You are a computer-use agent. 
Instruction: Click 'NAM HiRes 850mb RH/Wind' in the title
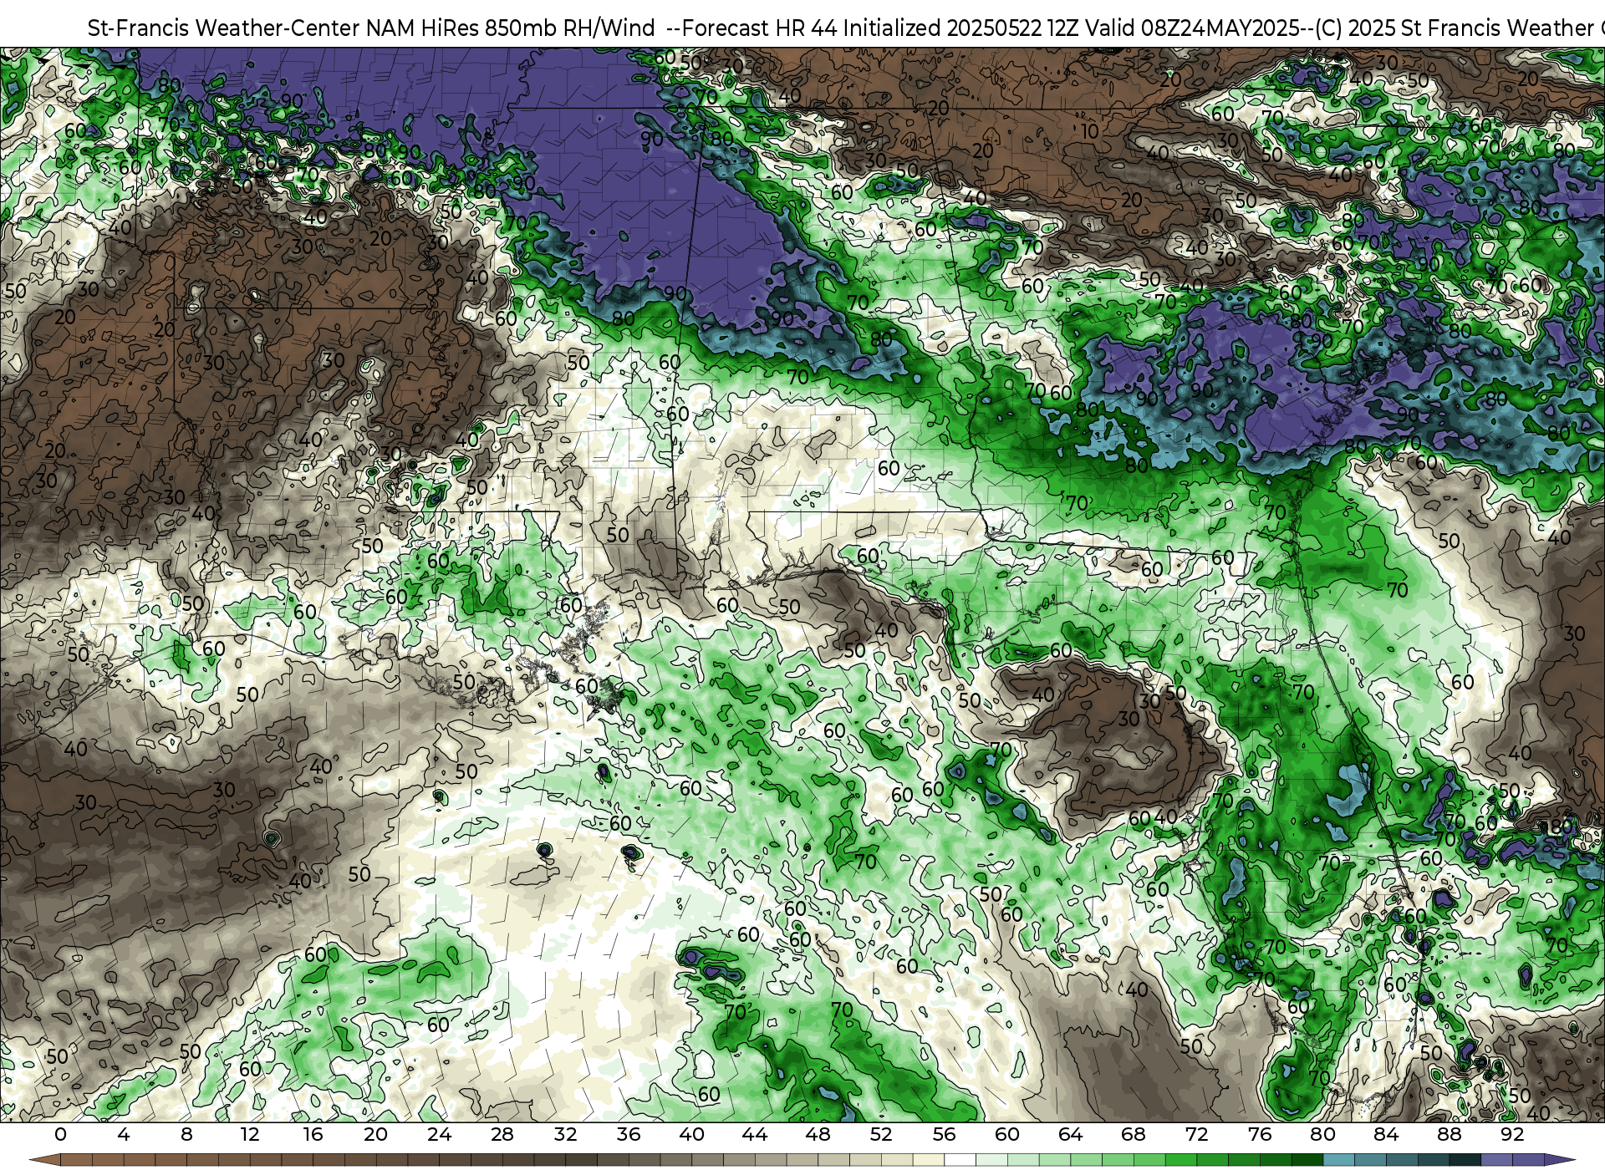pyautogui.click(x=511, y=28)
